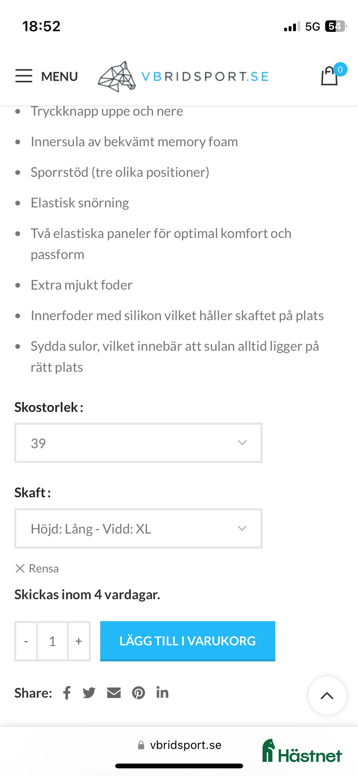The height and width of the screenshot is (776, 358).
Task: Click the padlock icon in the address bar
Action: pos(141,745)
